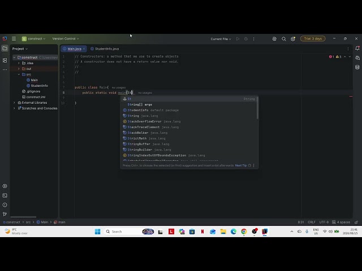This screenshot has width=362, height=271.
Task: Show more tool windows ellipsis
Action: 5,69
